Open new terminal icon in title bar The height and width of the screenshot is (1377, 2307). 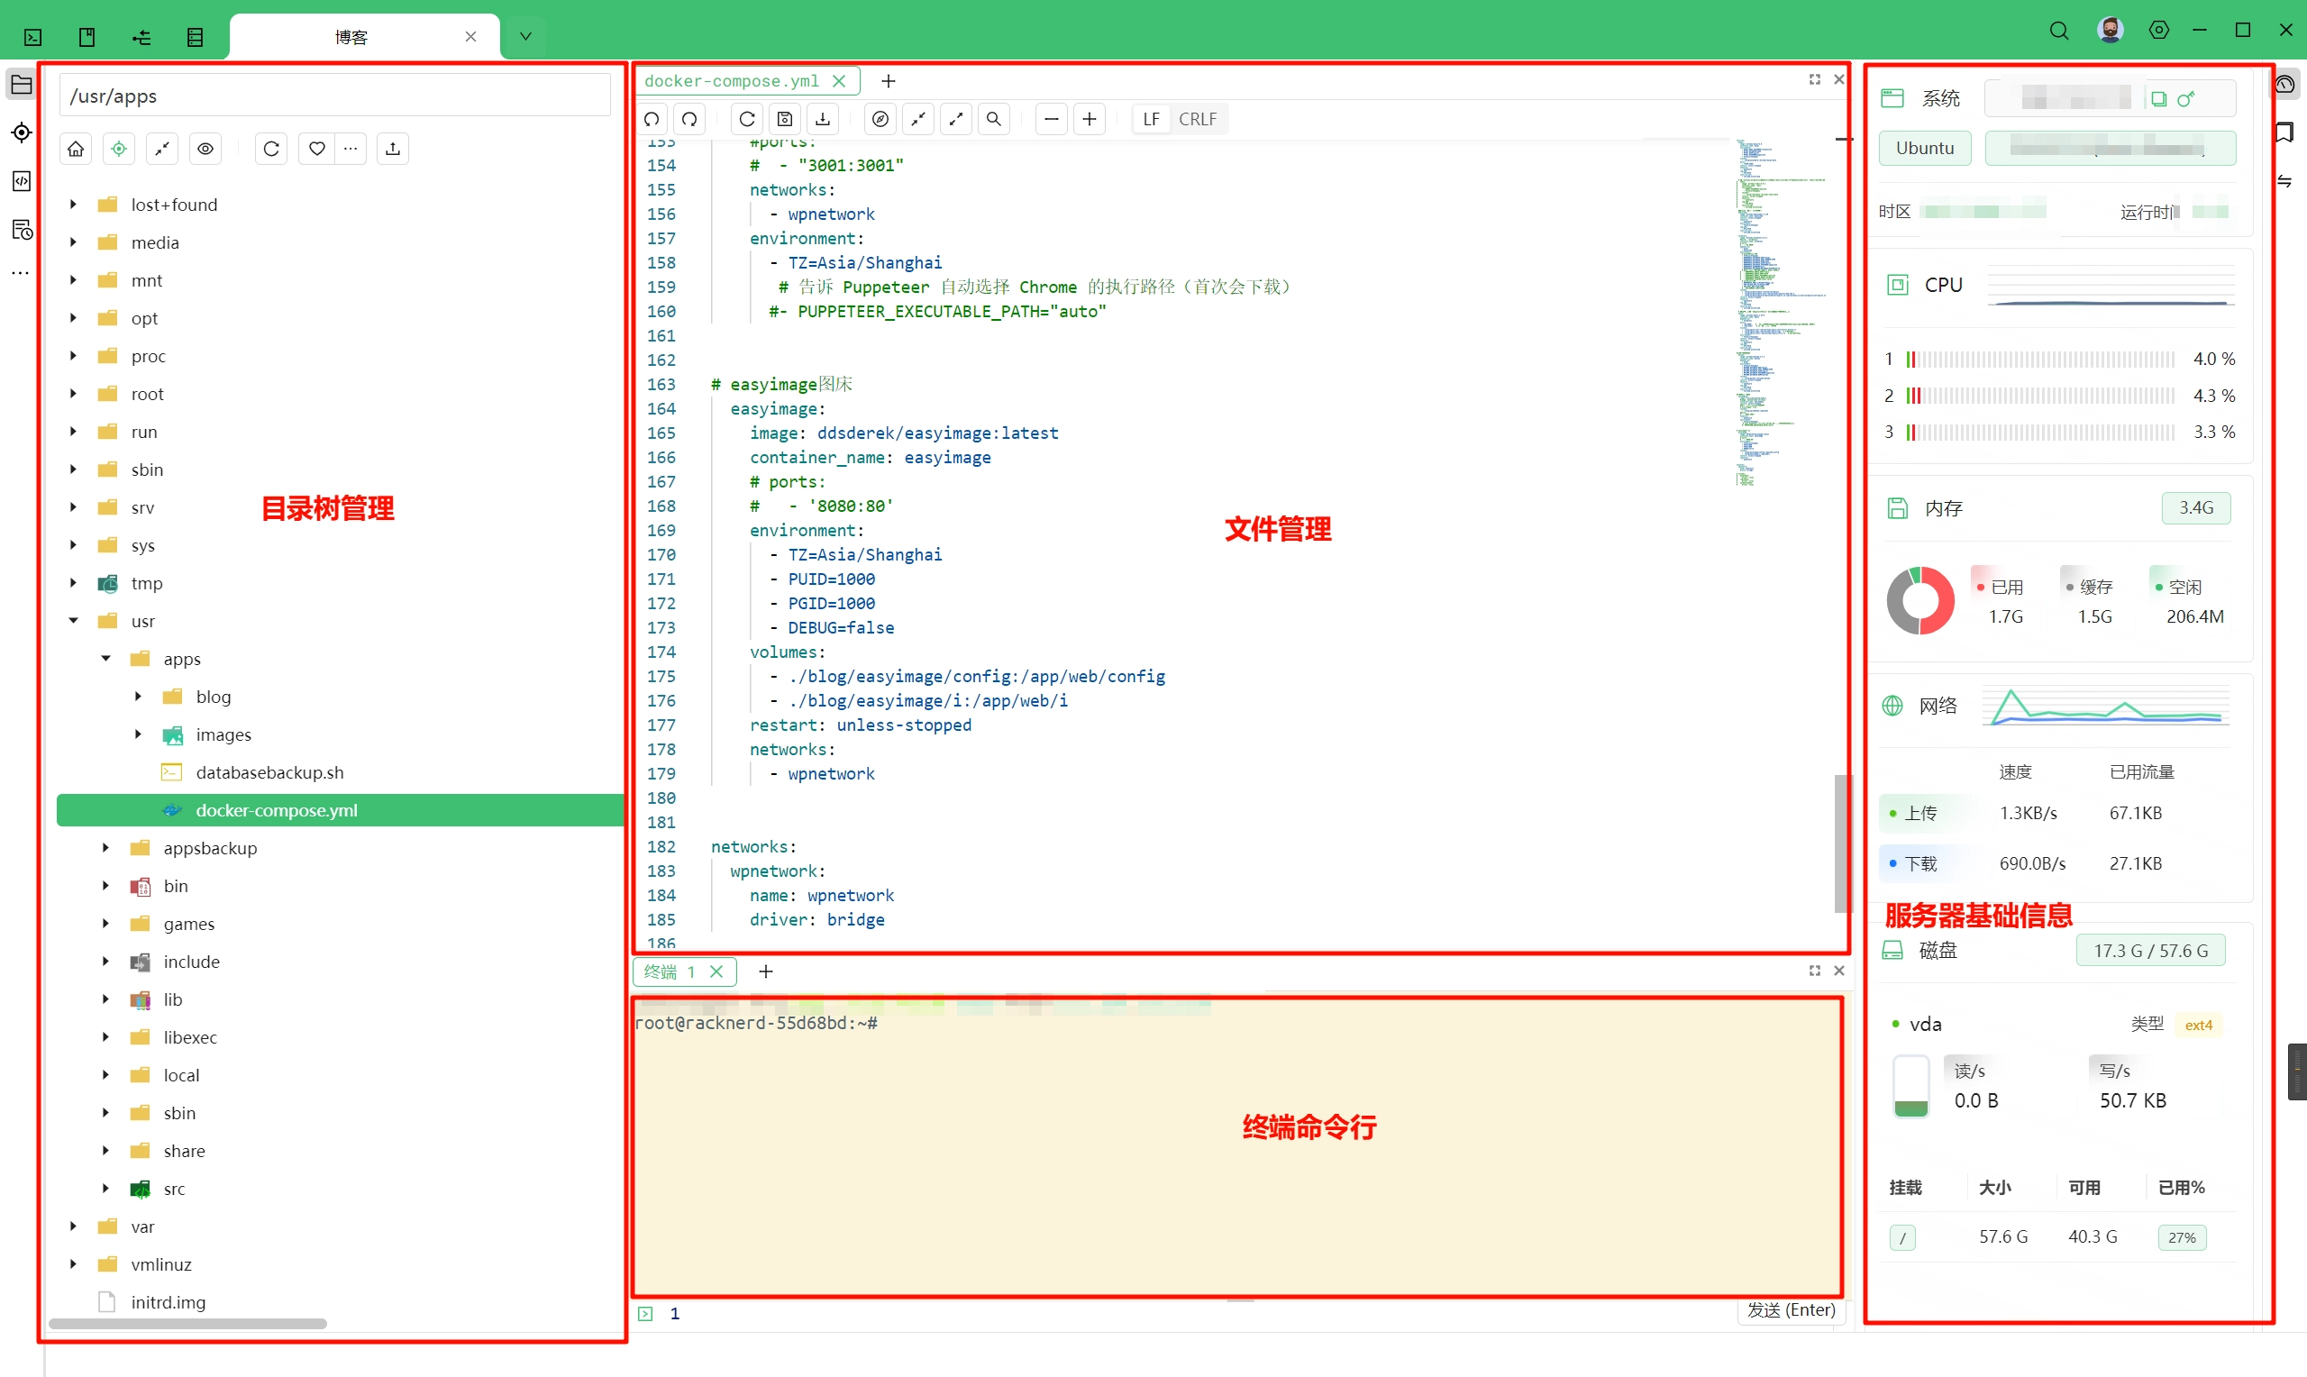[32, 37]
